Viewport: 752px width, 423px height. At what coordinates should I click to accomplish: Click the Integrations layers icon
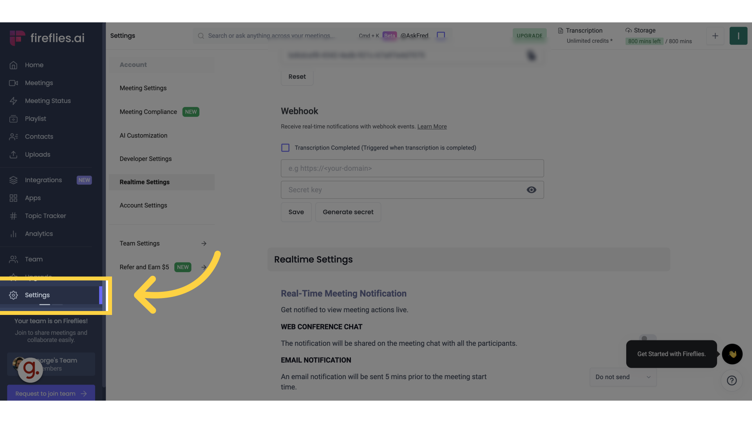tap(13, 180)
